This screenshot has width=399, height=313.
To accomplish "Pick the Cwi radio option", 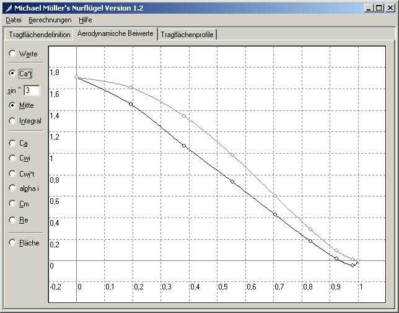I will point(13,159).
